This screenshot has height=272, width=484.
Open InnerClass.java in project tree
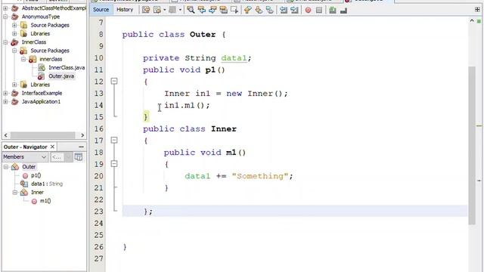point(67,67)
